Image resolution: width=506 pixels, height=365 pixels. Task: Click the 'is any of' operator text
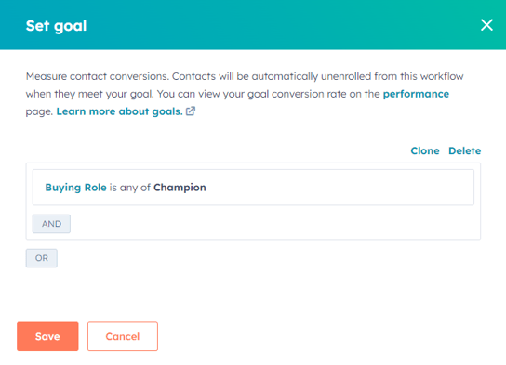click(129, 188)
